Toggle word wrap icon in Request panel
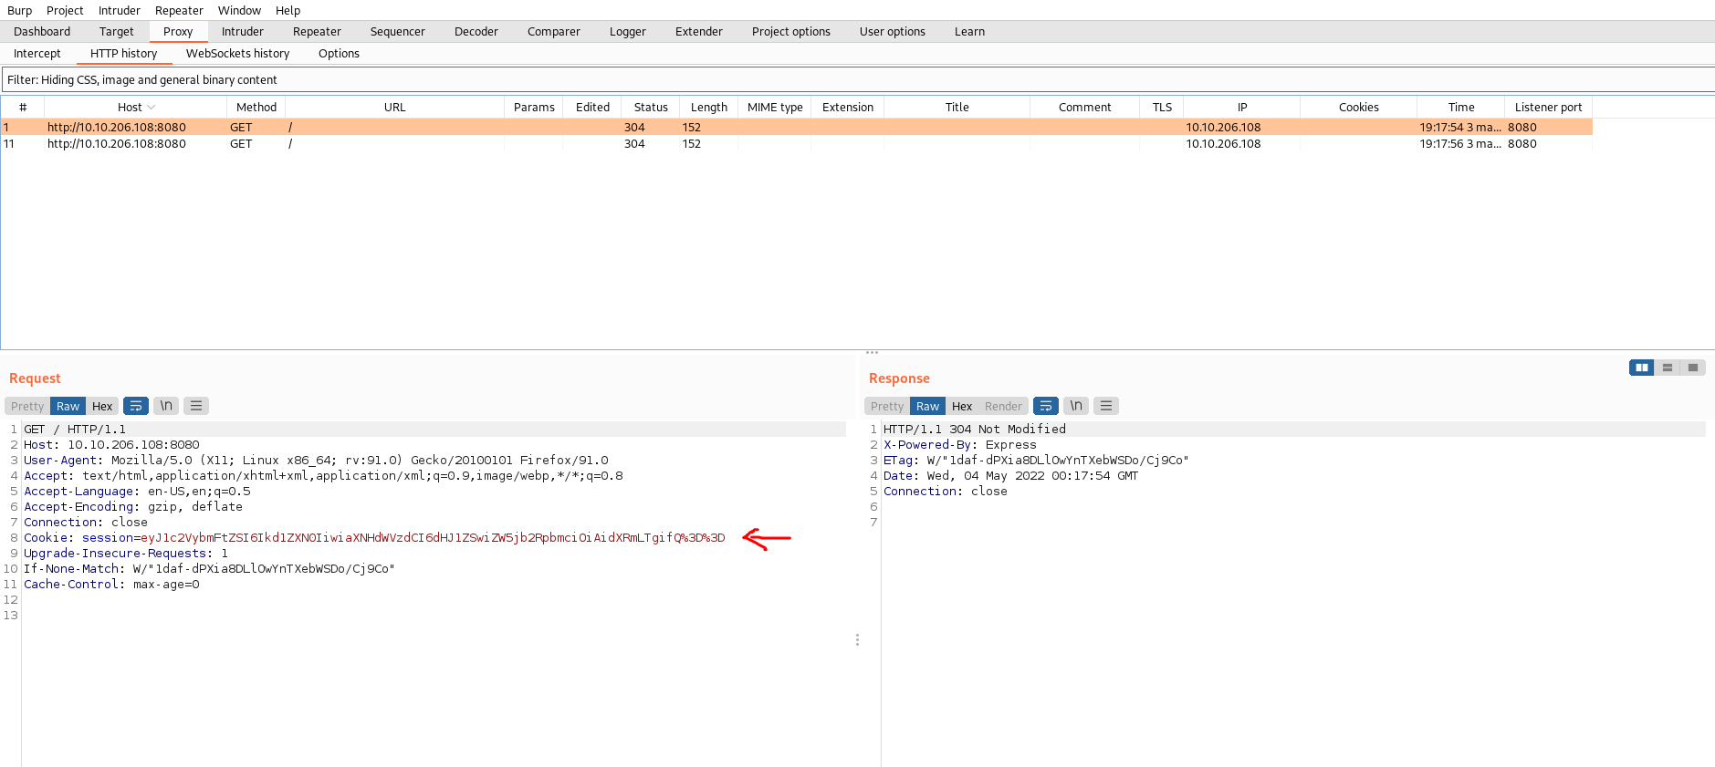The image size is (1715, 767). [x=136, y=406]
